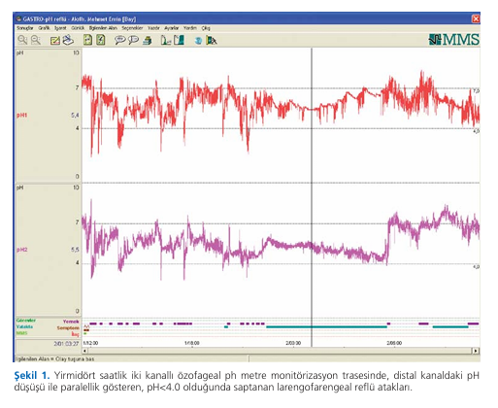Open the Sonuçlar menu
498x408 pixels.
25,28
